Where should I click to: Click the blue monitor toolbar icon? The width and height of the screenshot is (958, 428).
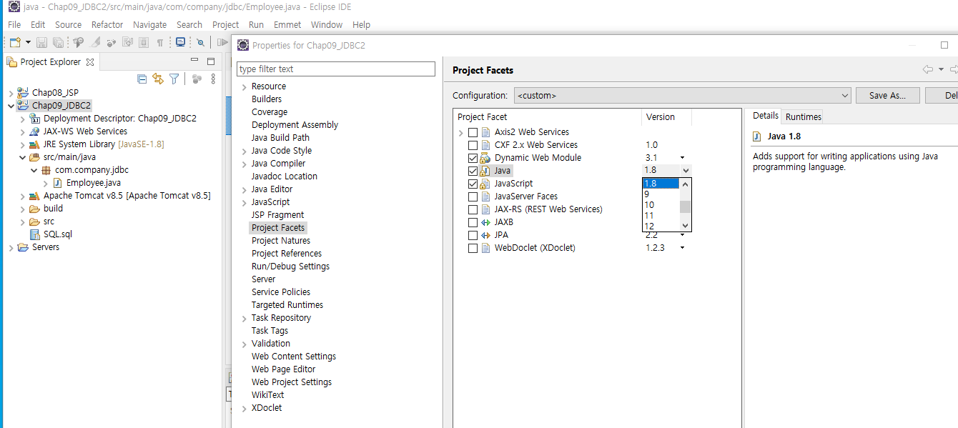pyautogui.click(x=180, y=42)
